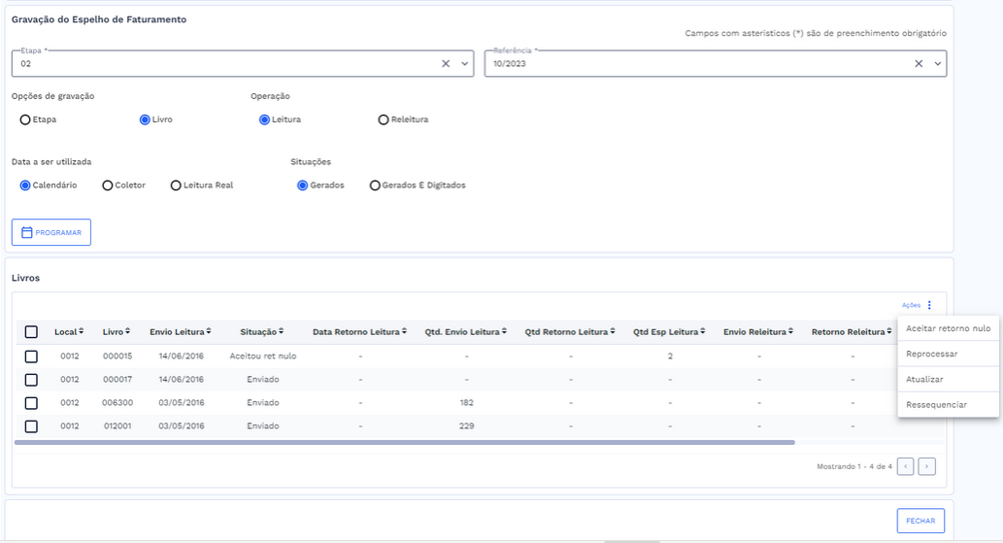Click Ressequenciar in the actions menu
The width and height of the screenshot is (1003, 543).
point(936,404)
